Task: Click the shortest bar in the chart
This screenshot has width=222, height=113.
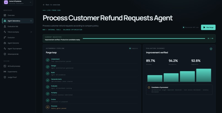Action: tap(155, 78)
